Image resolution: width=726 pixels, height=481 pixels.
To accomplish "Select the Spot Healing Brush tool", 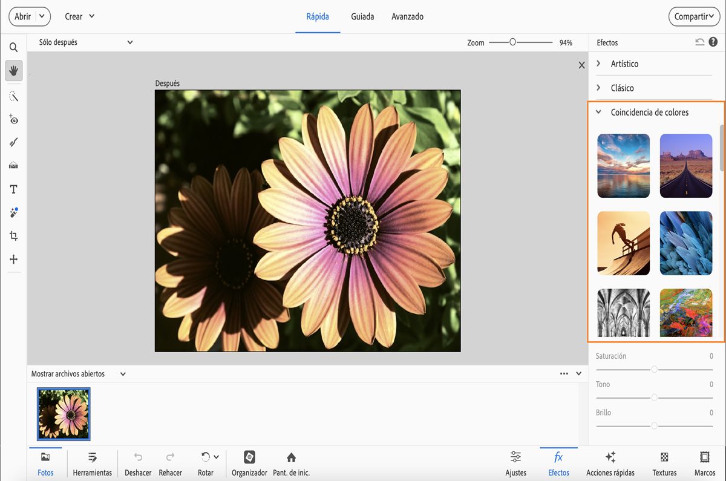I will 13,212.
